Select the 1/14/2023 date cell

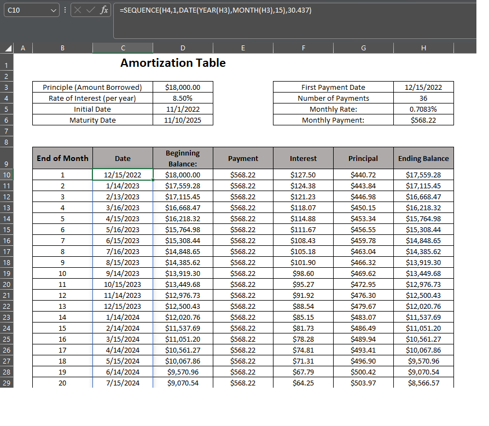(x=123, y=186)
